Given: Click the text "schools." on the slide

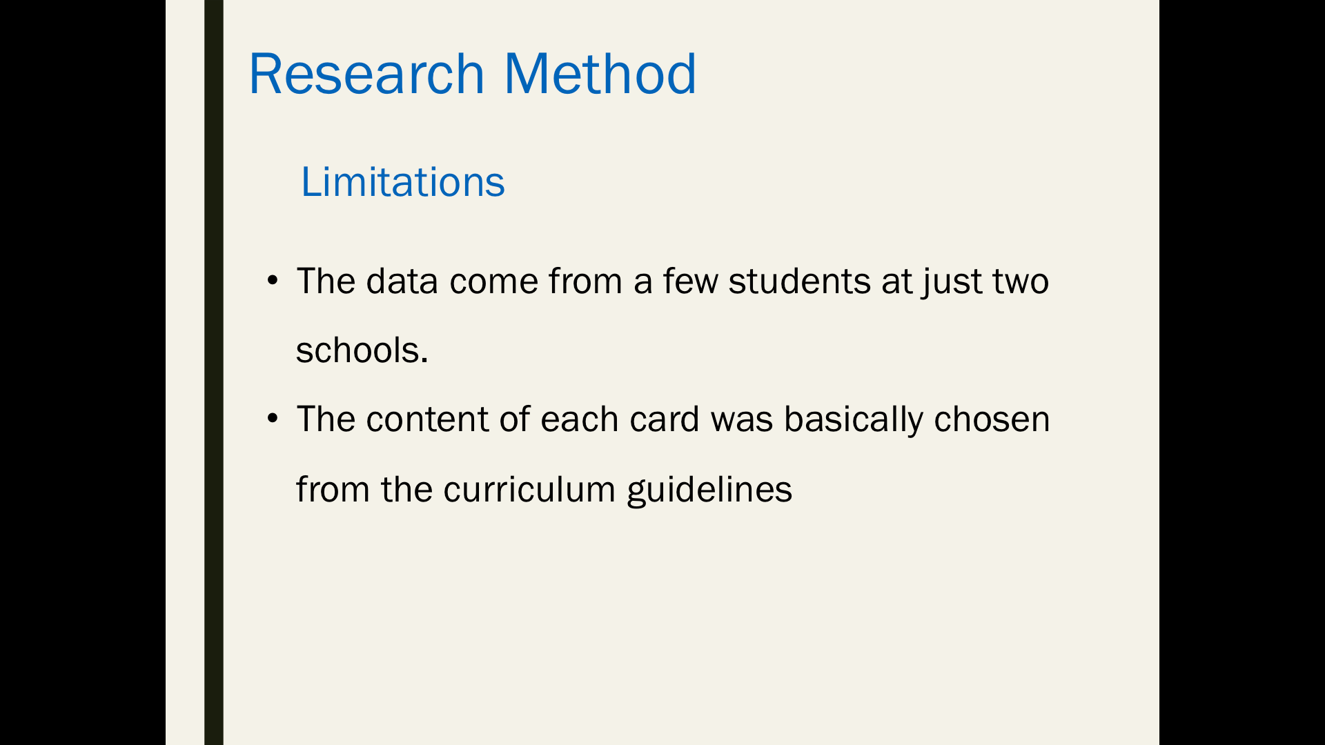Looking at the screenshot, I should 362,350.
